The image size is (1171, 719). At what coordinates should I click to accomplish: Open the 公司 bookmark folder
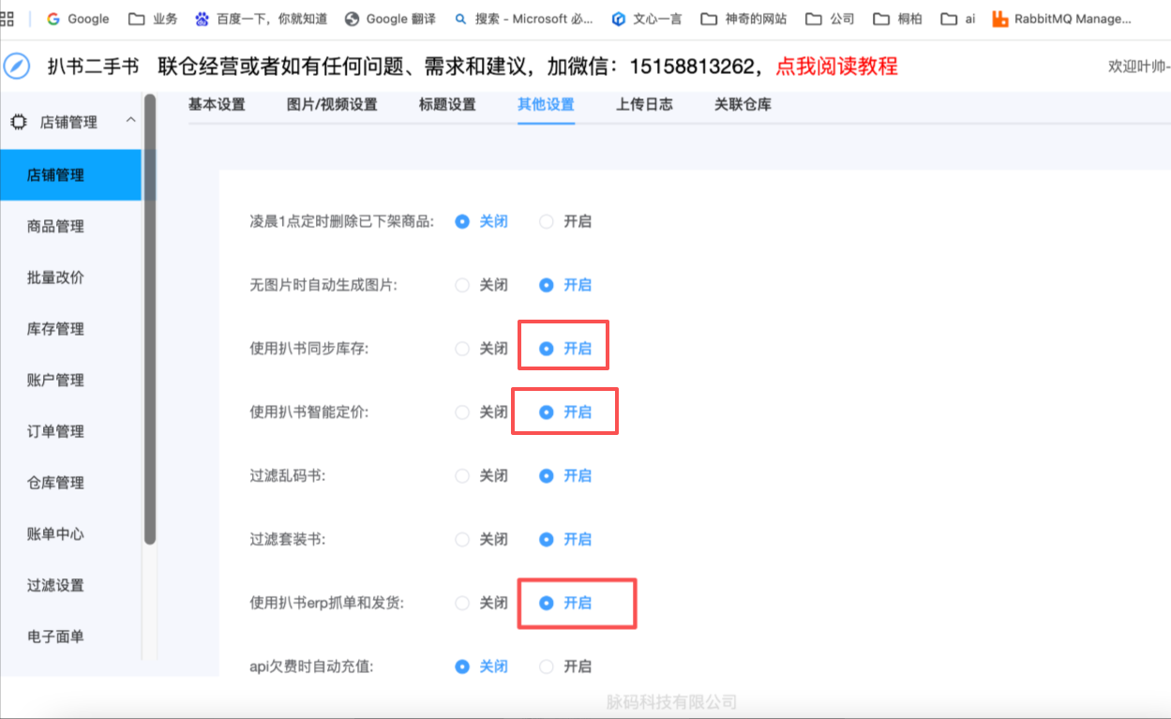pos(830,19)
